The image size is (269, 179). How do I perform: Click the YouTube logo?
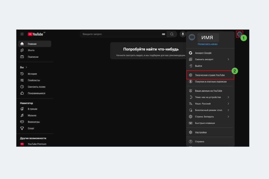pyautogui.click(x=36, y=34)
